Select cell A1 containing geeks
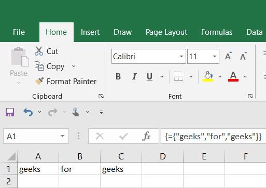This screenshot has height=188, width=266. (x=38, y=169)
